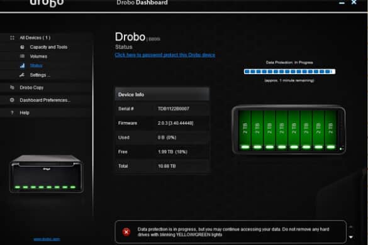Open Dashboard Preferences...
This screenshot has width=368, height=245.
tap(45, 100)
